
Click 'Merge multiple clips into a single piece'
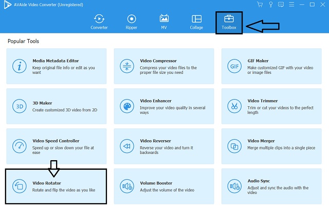[281, 148]
